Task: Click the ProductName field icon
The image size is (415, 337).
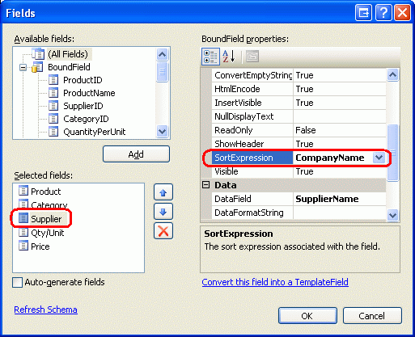Action: (53, 93)
